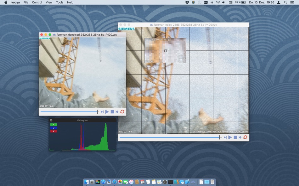Open System Preferences from the Dock

(165, 182)
